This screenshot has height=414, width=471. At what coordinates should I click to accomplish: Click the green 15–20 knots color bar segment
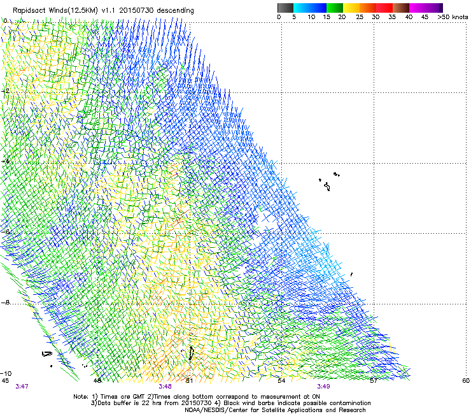pyautogui.click(x=335, y=8)
